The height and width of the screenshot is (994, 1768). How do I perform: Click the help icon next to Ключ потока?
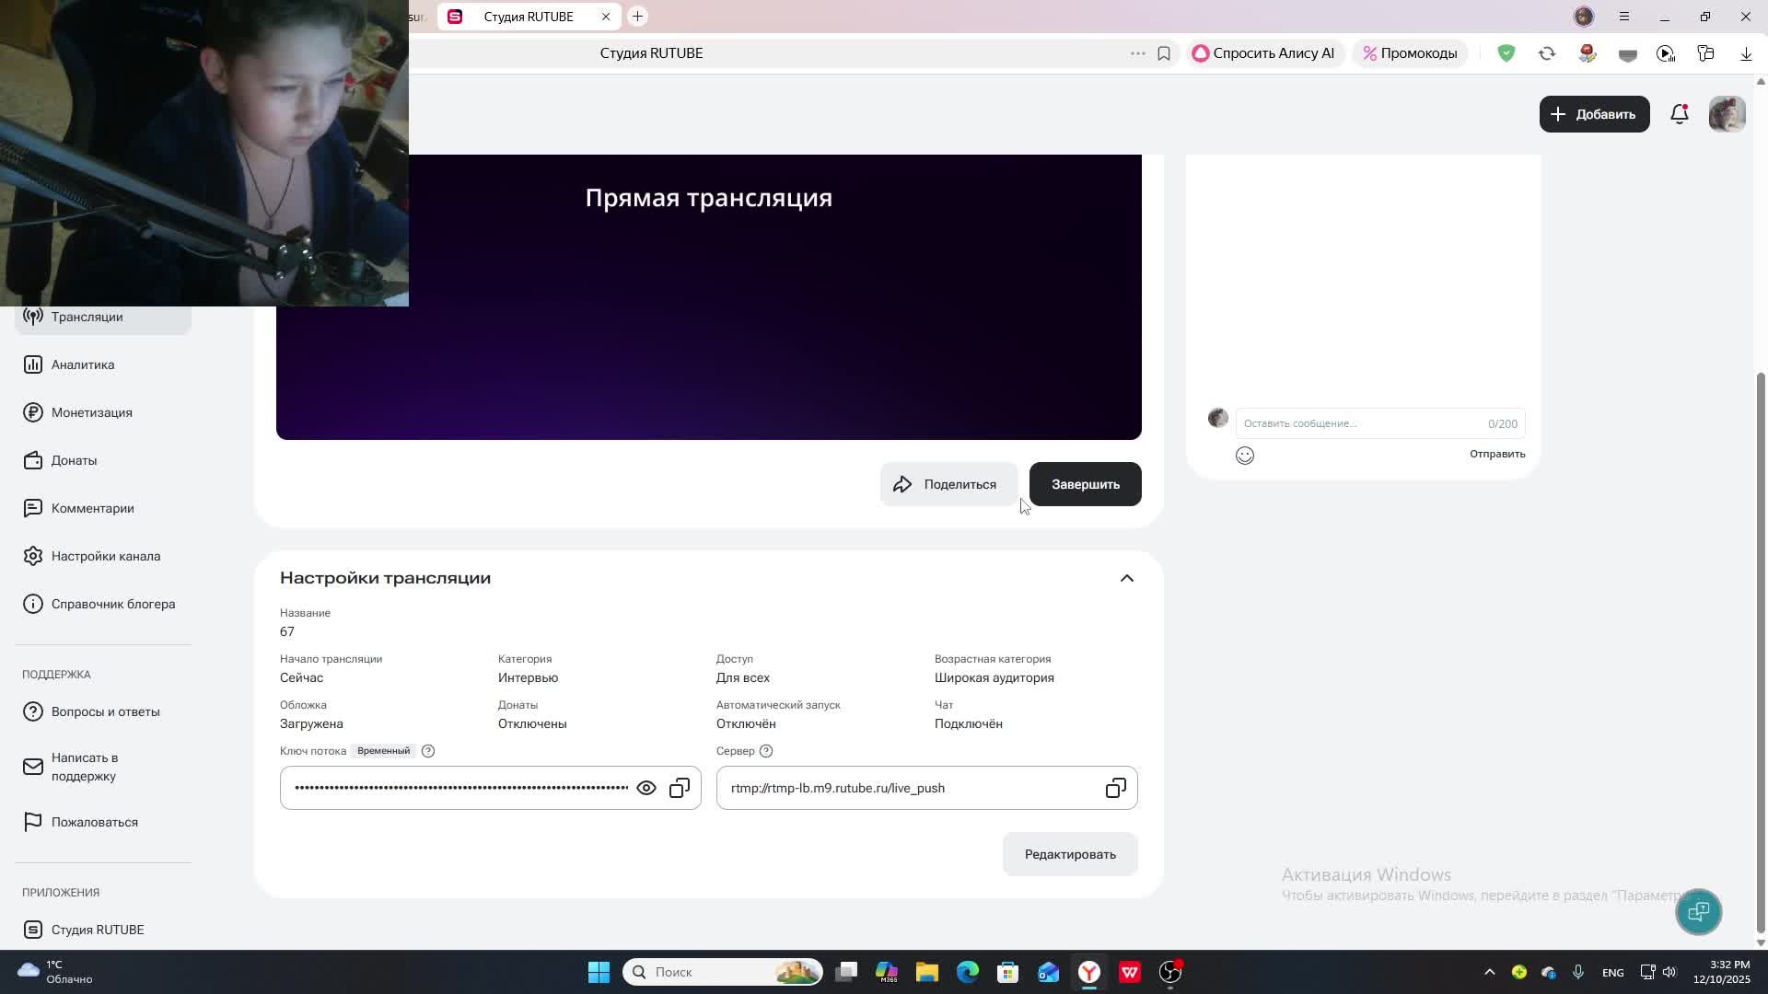pos(428,751)
